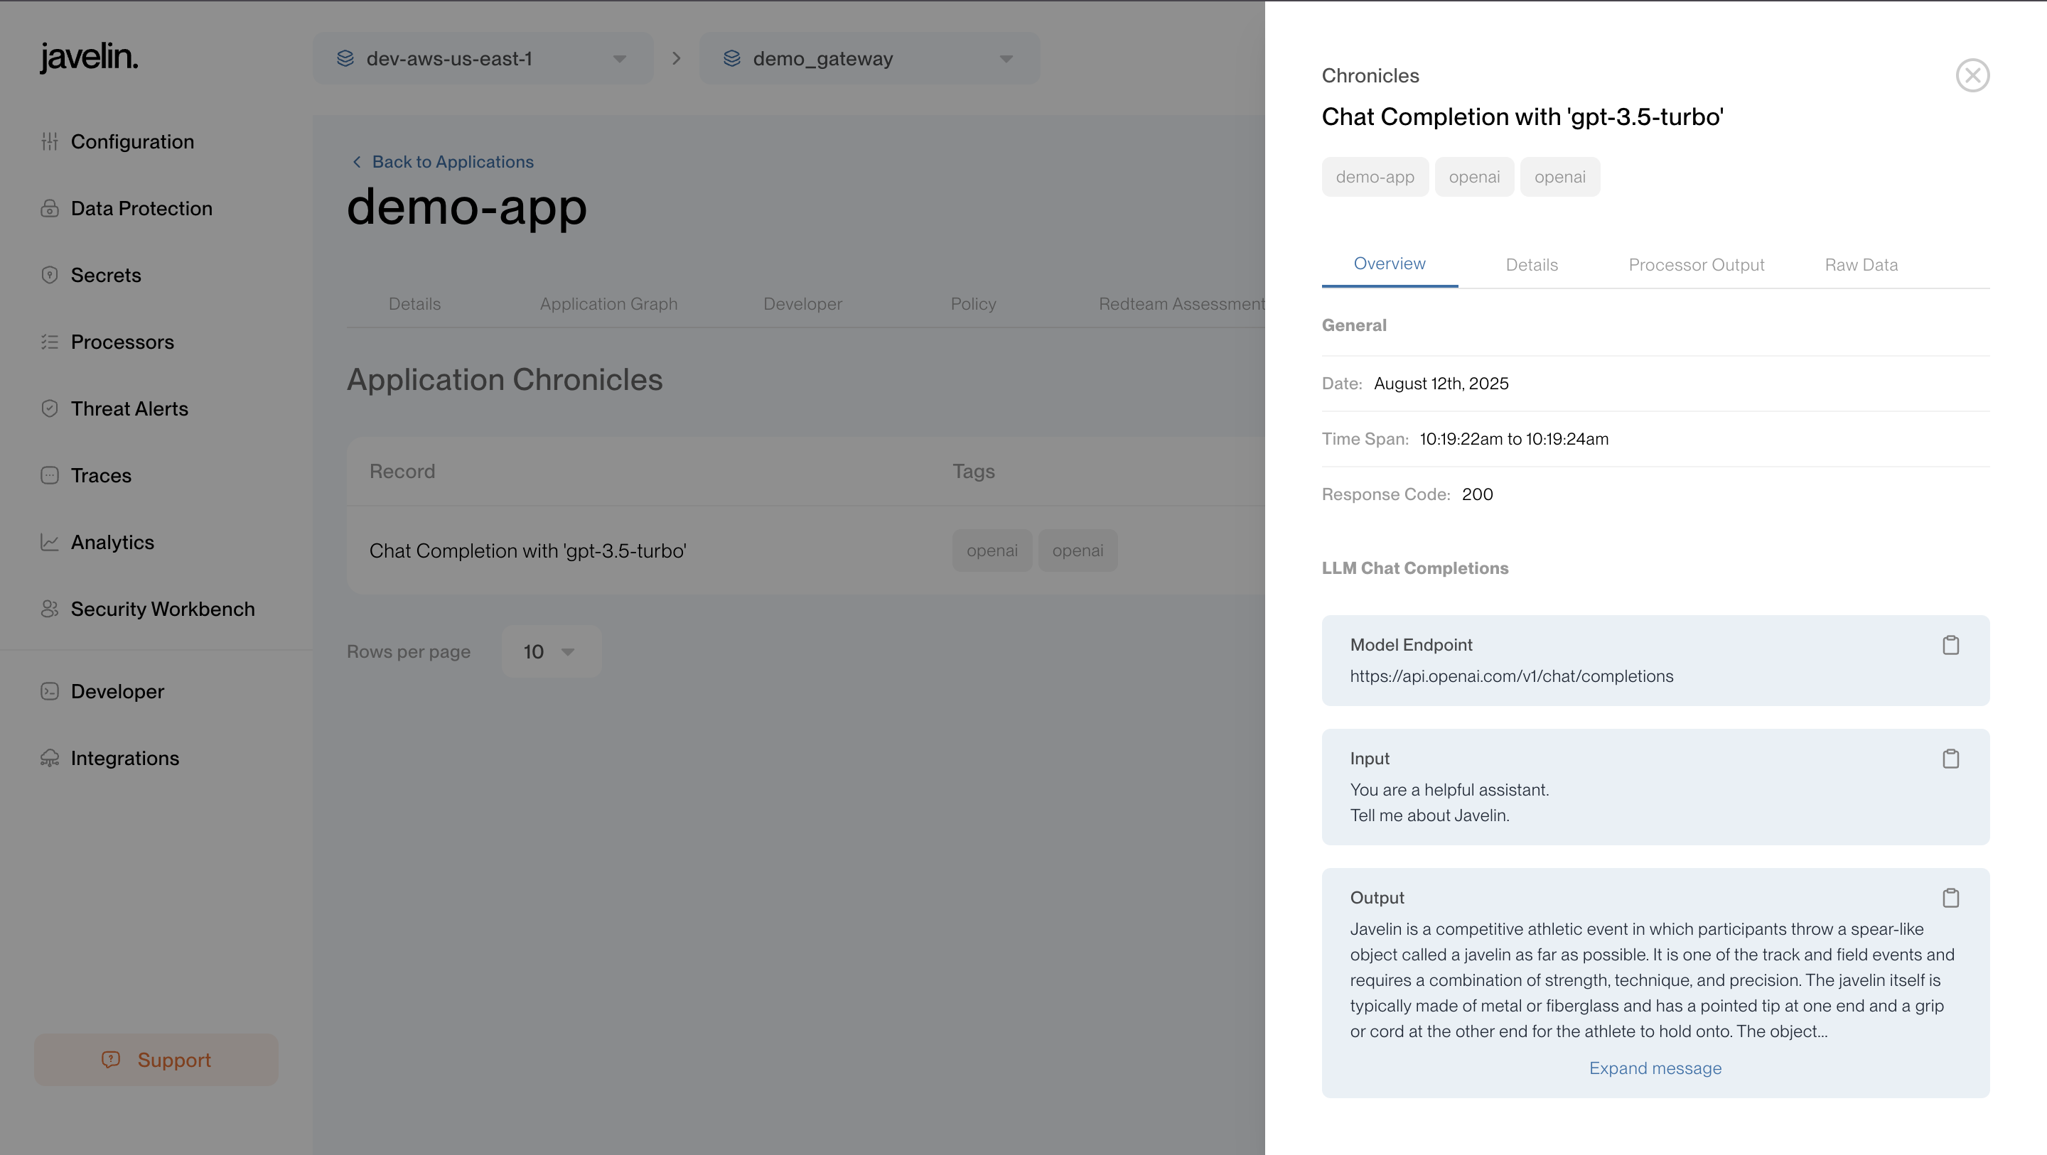The image size is (2047, 1155).
Task: Expand the dev-aws-us-east-1 environment dropdown
Action: pyautogui.click(x=483, y=59)
